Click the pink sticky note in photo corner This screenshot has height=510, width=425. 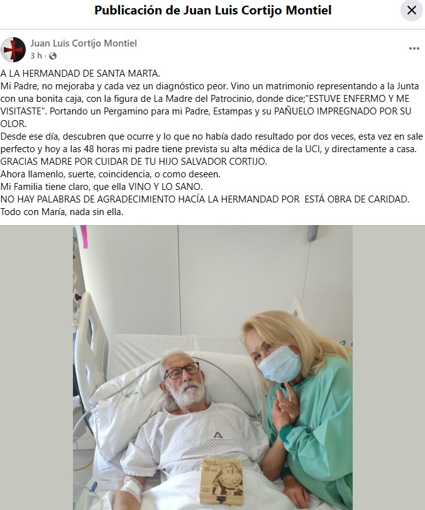point(84,236)
